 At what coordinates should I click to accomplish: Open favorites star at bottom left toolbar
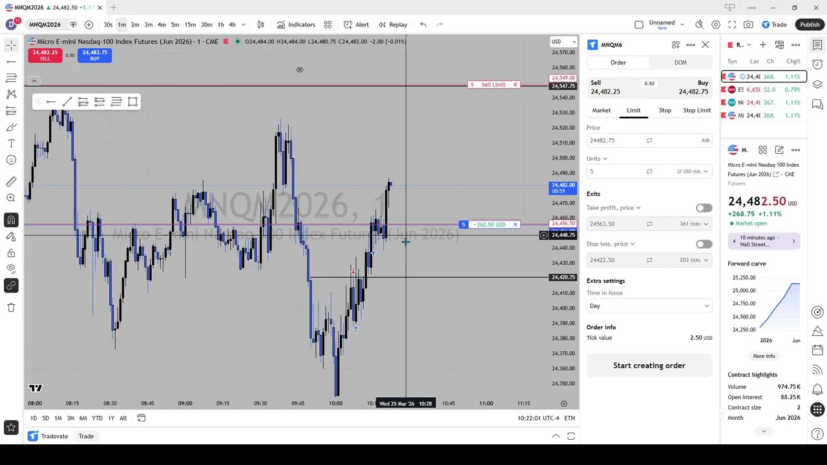point(11,427)
